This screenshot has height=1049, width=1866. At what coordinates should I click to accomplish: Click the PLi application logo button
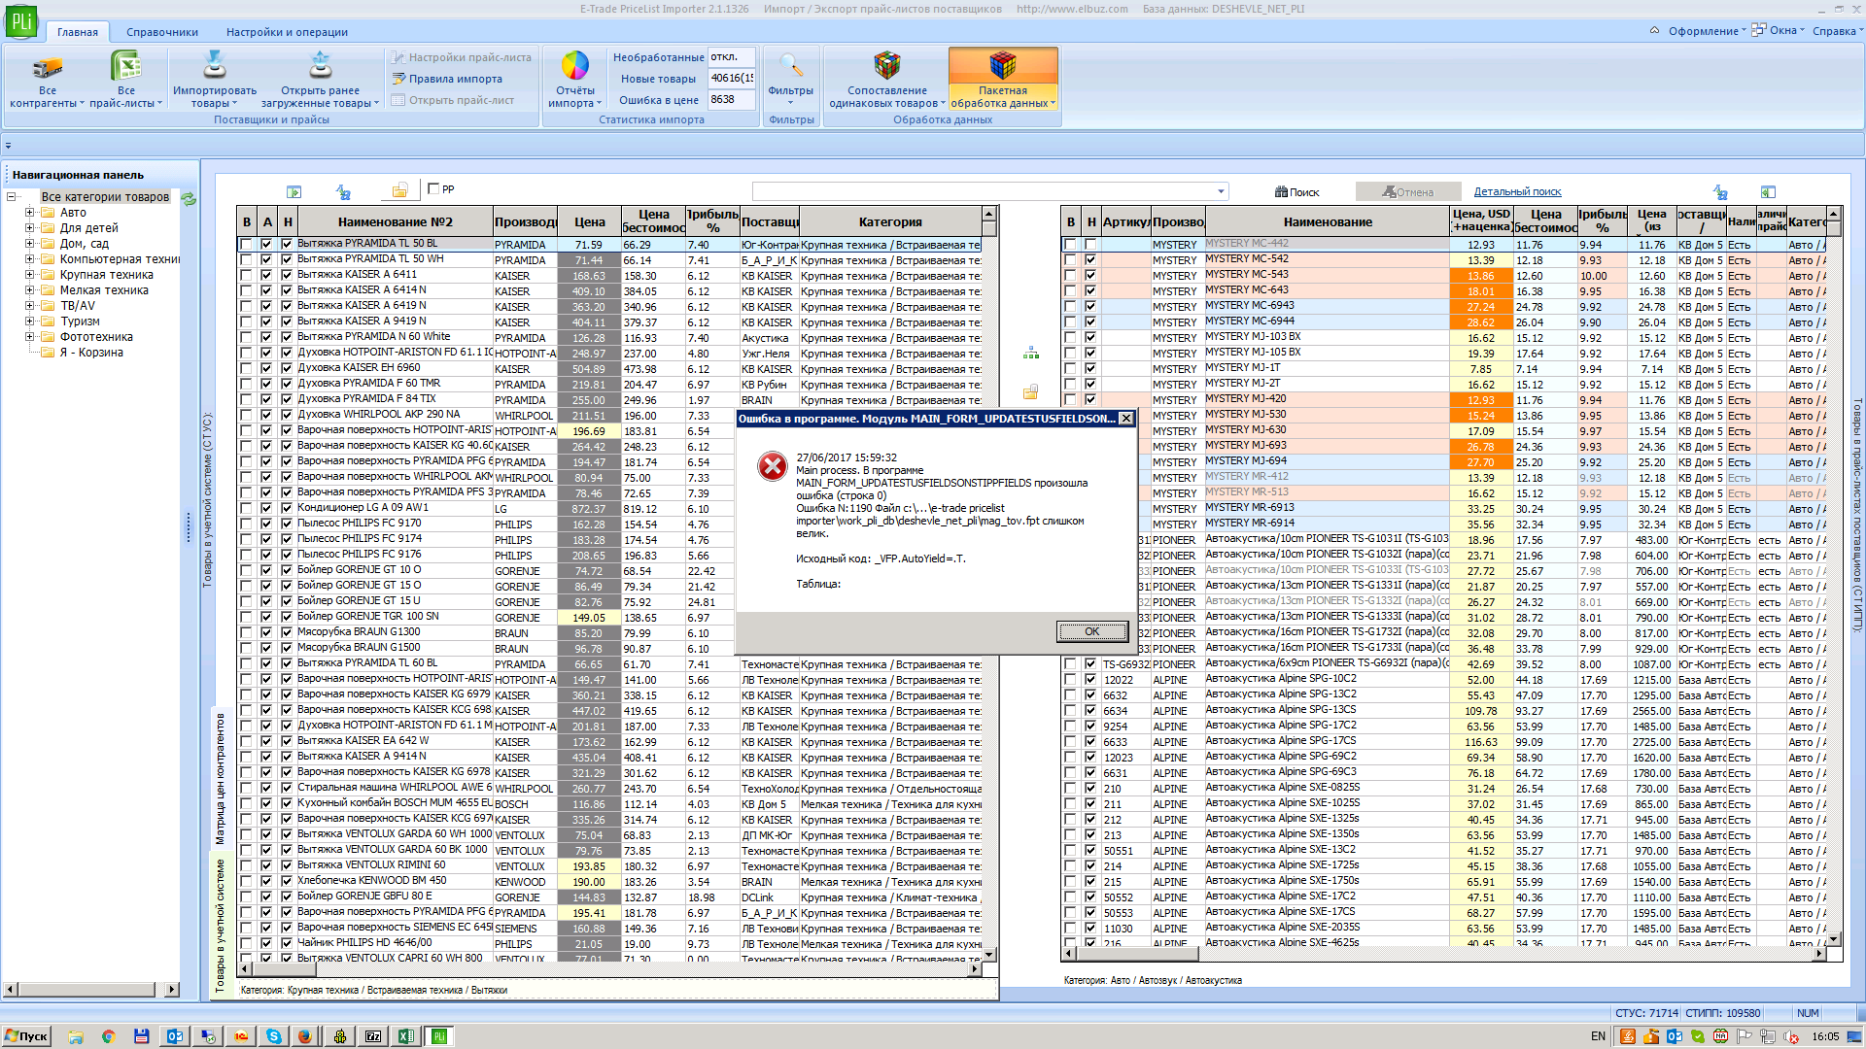tap(20, 20)
